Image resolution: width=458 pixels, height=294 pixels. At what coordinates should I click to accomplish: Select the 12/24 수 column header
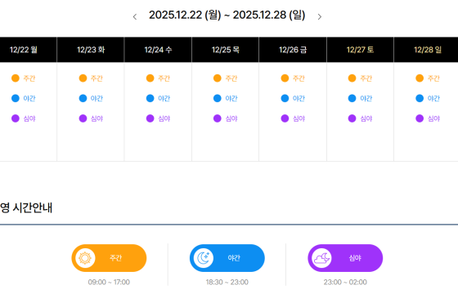158,50
